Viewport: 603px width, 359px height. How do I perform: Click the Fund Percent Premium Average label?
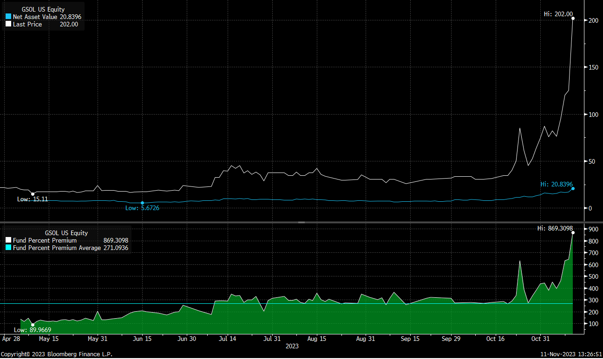coord(57,248)
